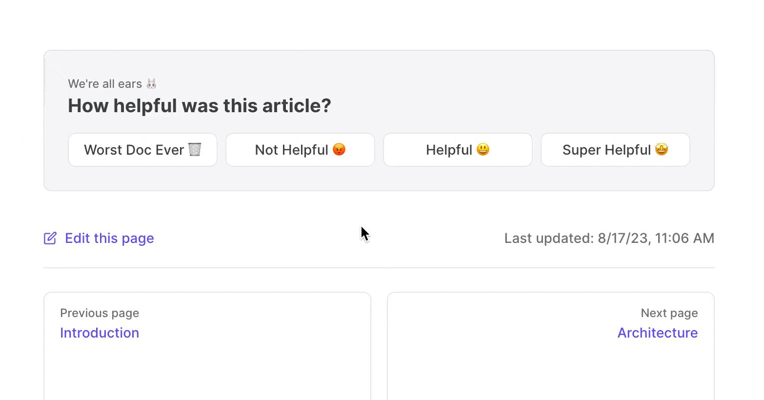Click the pencil-and-square icon before Edit this page
764x400 pixels.
(50, 238)
